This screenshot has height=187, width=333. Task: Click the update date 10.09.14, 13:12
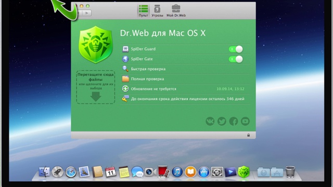pos(230,89)
